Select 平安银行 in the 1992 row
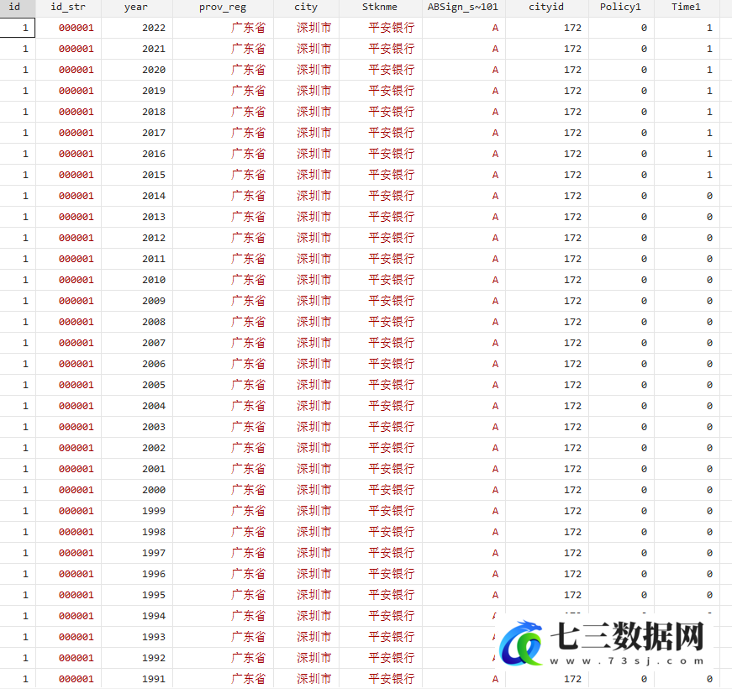Screen dimensions: 732x689 click(391, 658)
